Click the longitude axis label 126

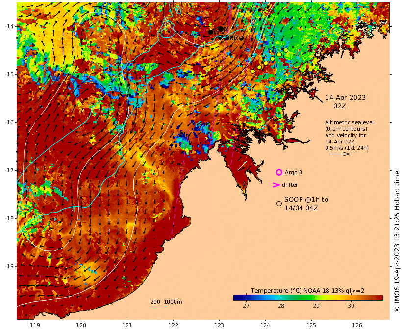click(357, 325)
